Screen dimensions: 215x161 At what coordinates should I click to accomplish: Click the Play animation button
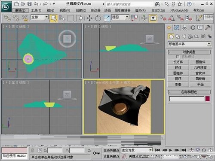171,150
